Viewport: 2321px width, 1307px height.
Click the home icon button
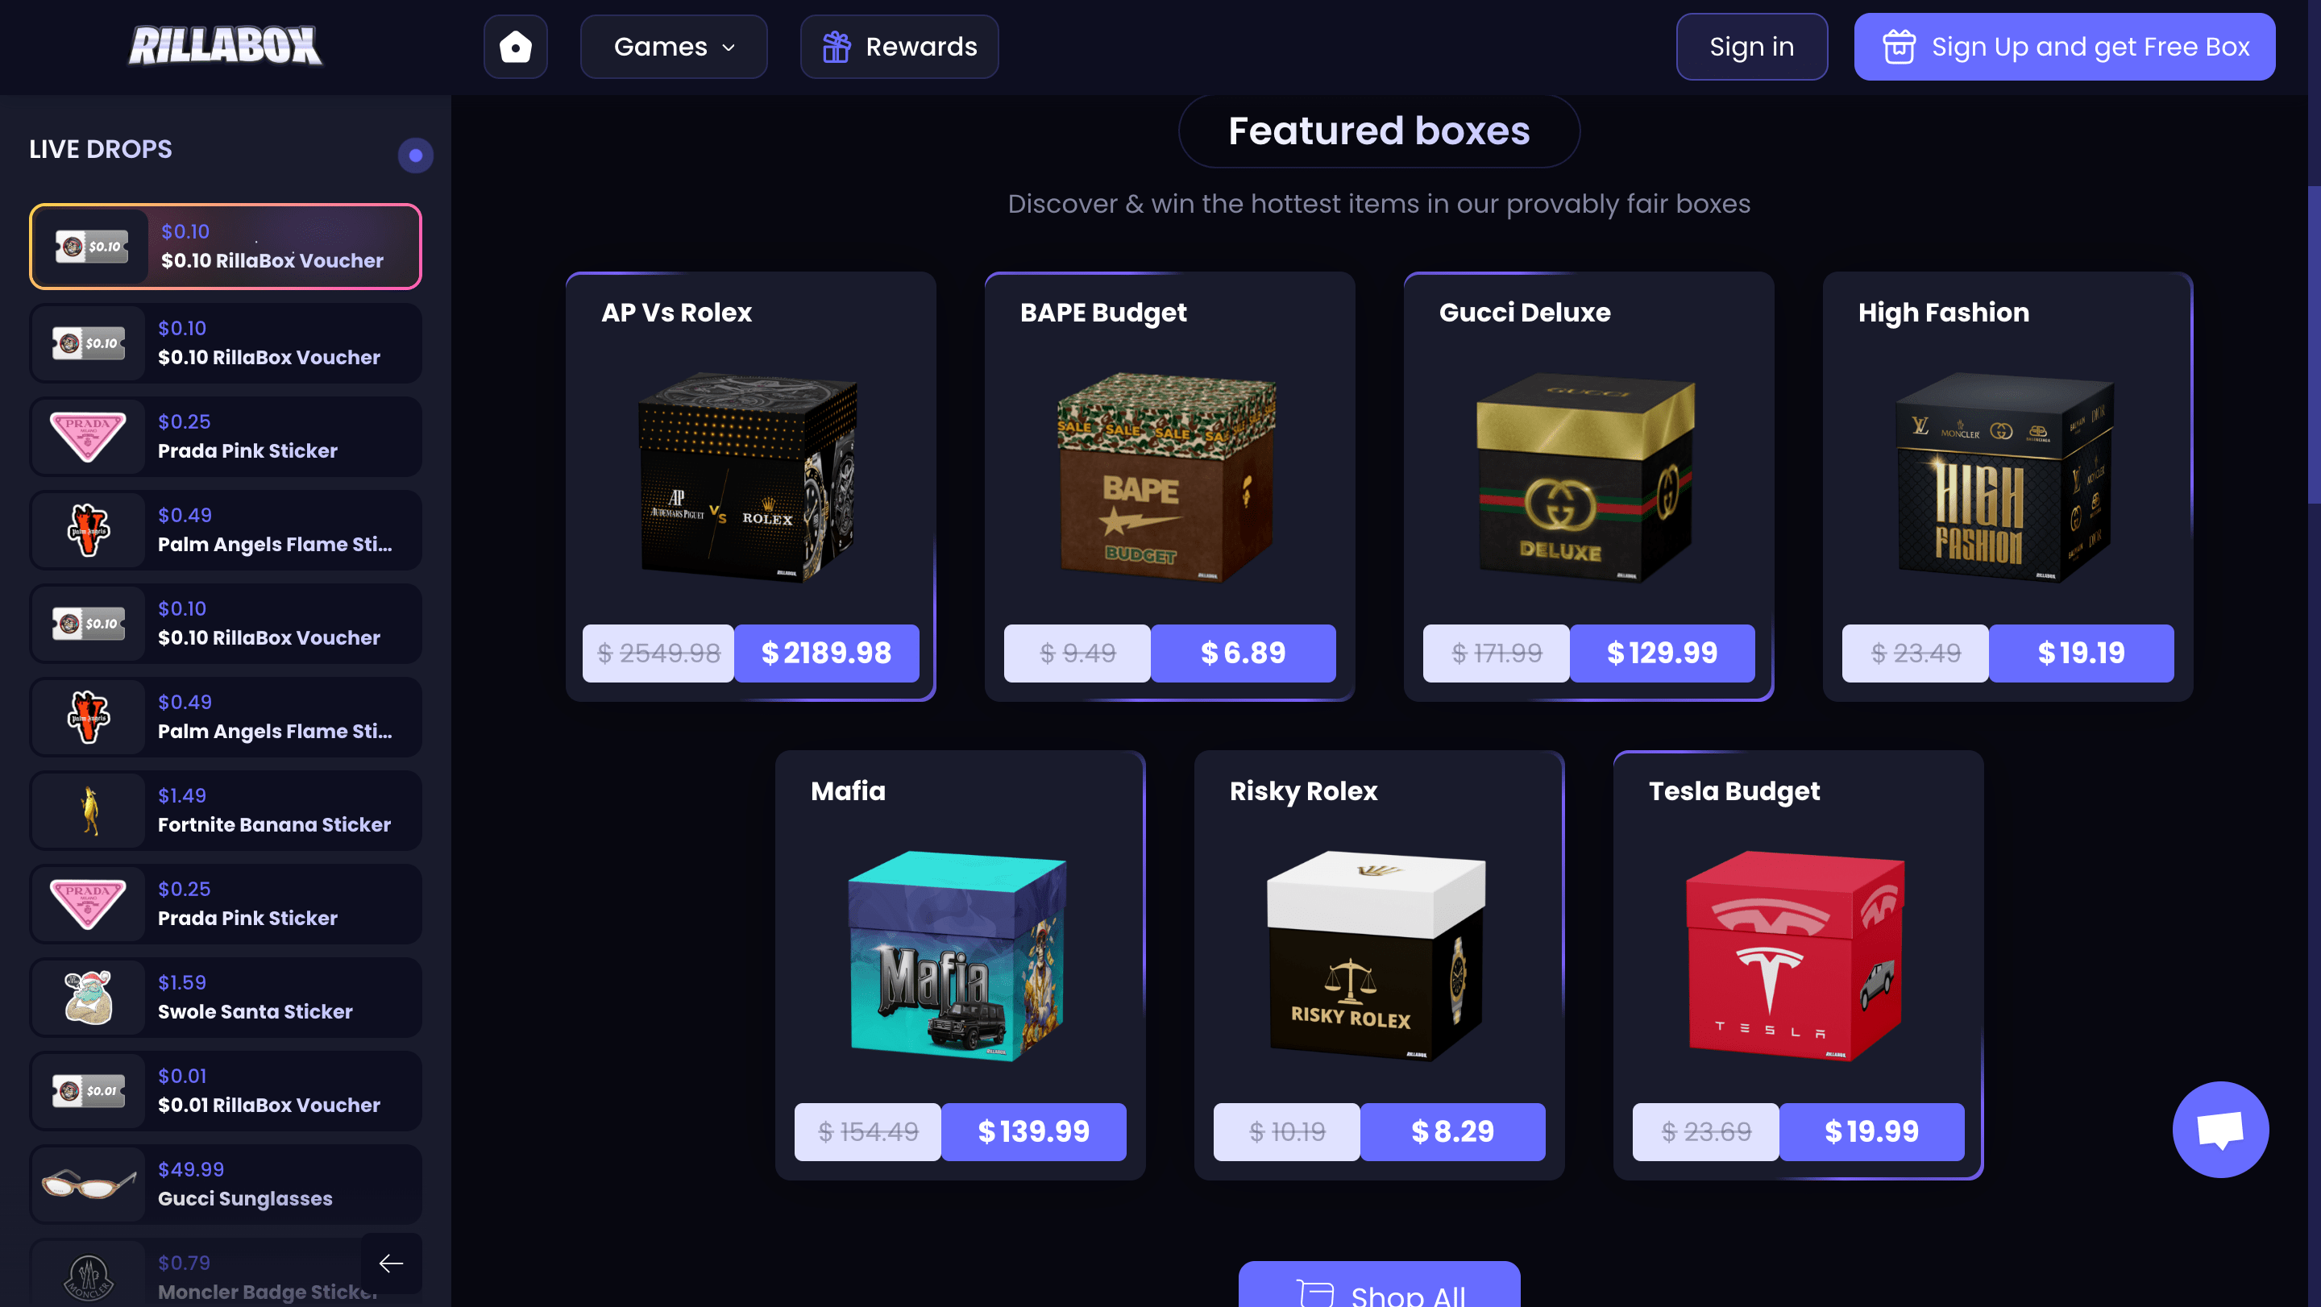click(516, 47)
